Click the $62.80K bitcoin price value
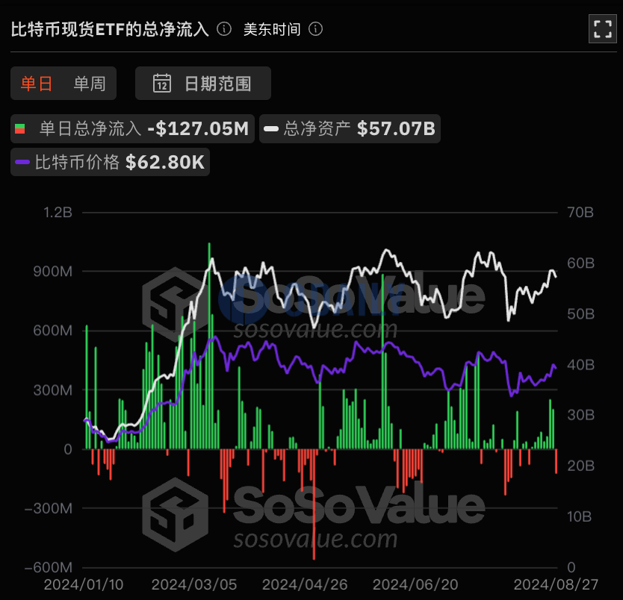 tap(165, 162)
